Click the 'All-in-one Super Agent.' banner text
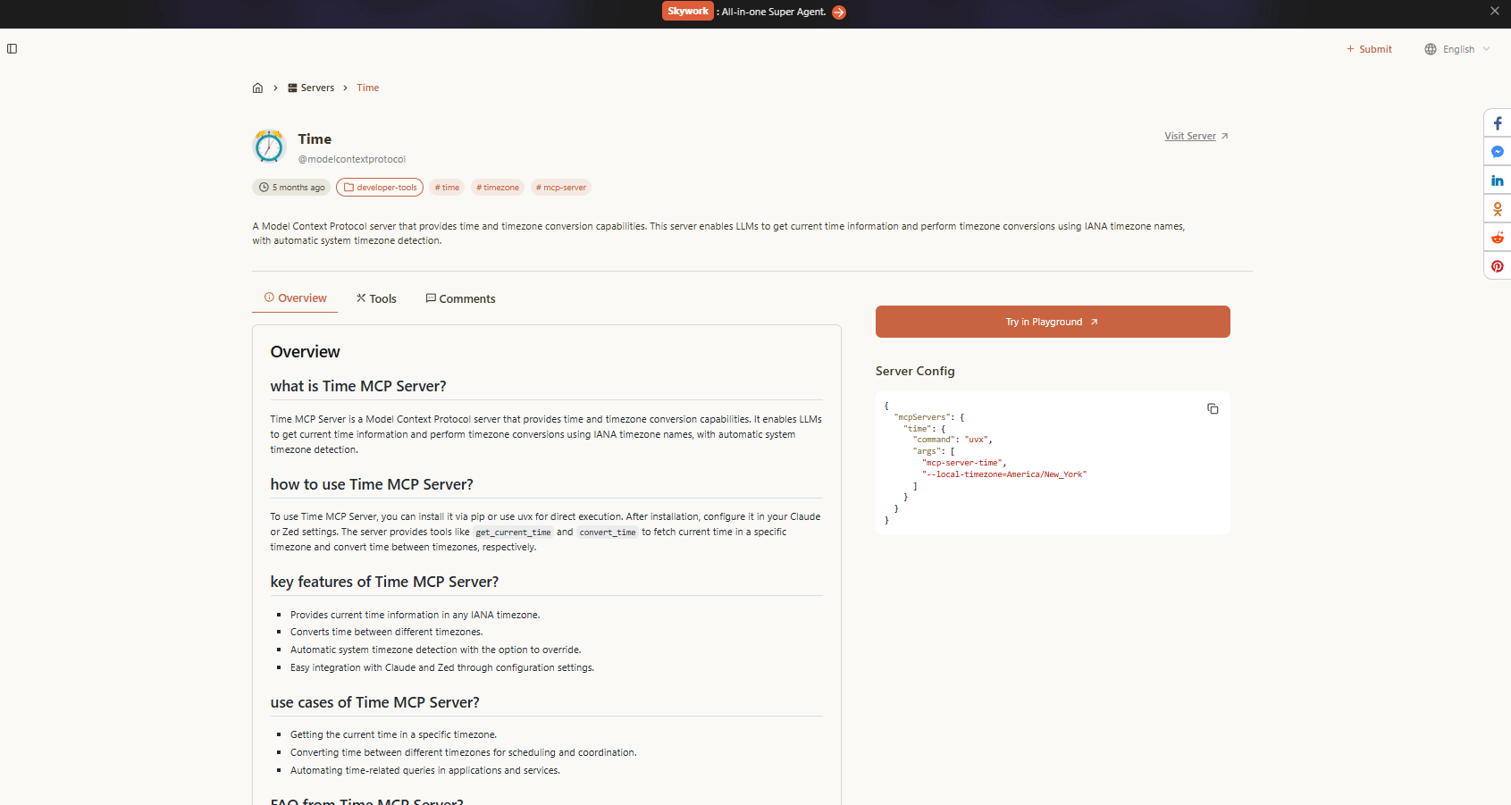1511x805 pixels. (774, 12)
